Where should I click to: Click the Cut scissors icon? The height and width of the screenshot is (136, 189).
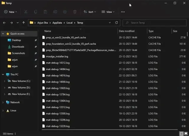tap(26, 12)
